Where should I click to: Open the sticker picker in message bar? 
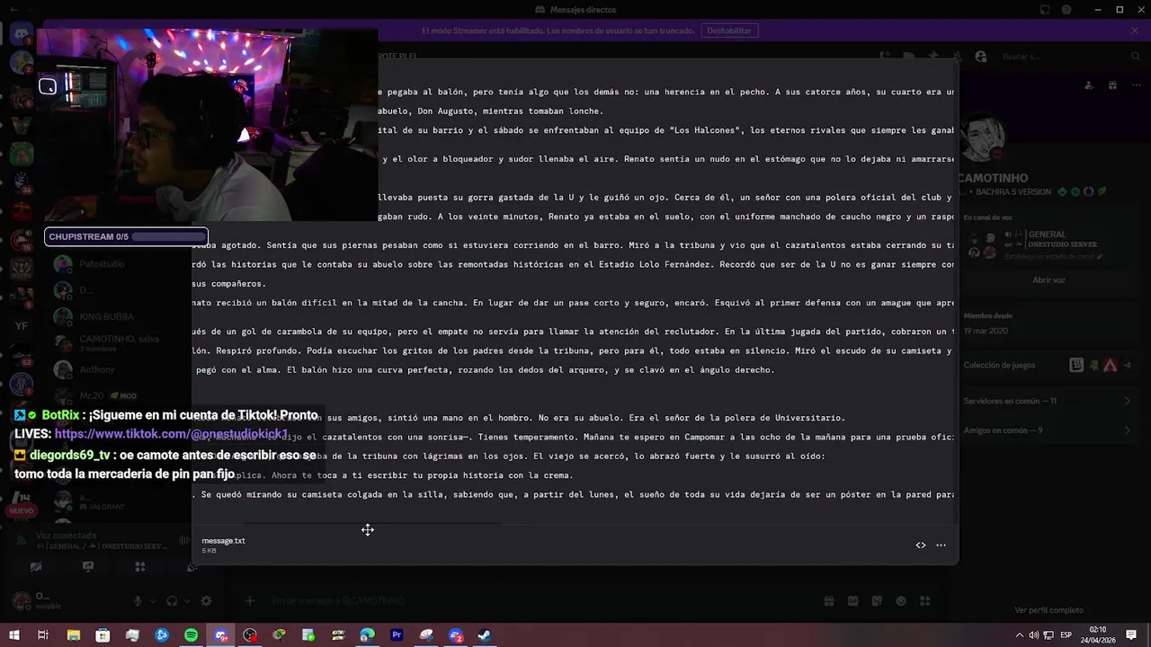pos(877,600)
